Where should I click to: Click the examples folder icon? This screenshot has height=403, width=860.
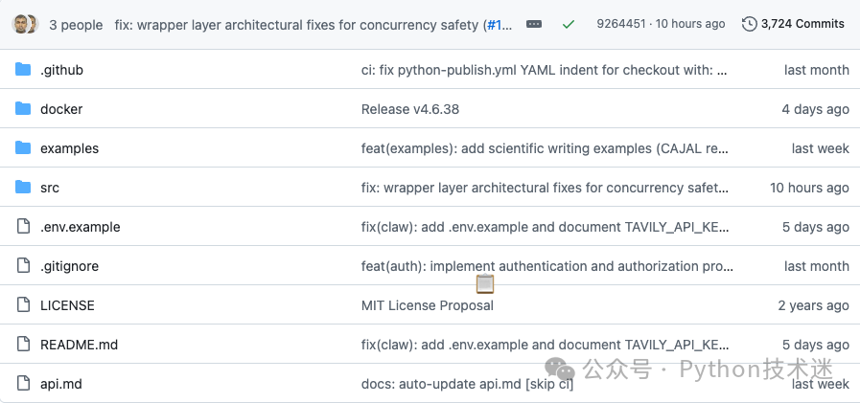click(23, 147)
